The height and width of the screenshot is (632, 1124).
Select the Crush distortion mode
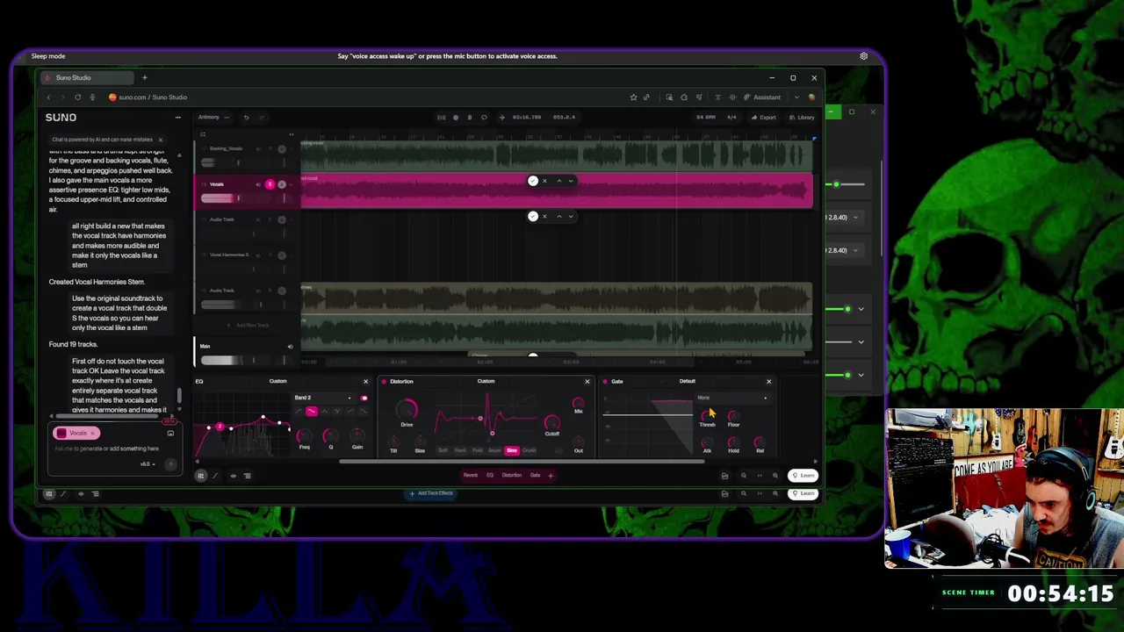pos(530,450)
